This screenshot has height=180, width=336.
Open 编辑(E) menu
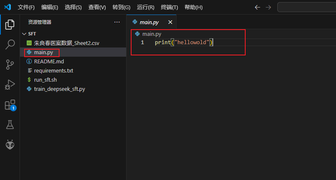point(50,7)
